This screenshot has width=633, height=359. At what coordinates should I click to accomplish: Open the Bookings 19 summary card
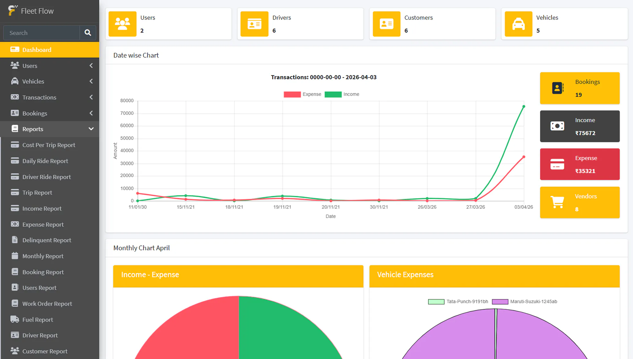tap(580, 88)
